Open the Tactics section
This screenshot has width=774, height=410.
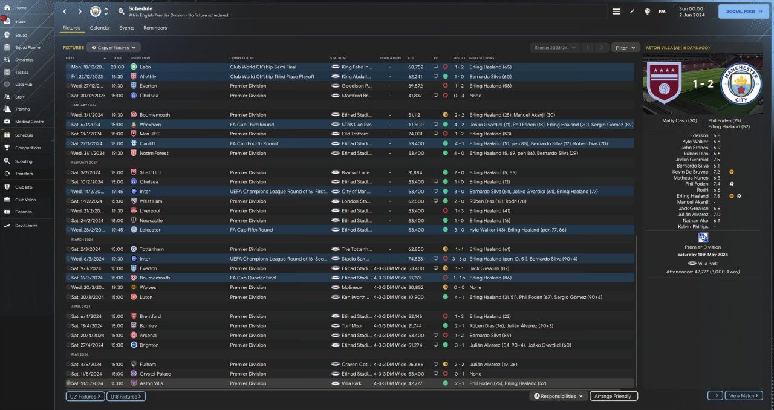coord(22,72)
